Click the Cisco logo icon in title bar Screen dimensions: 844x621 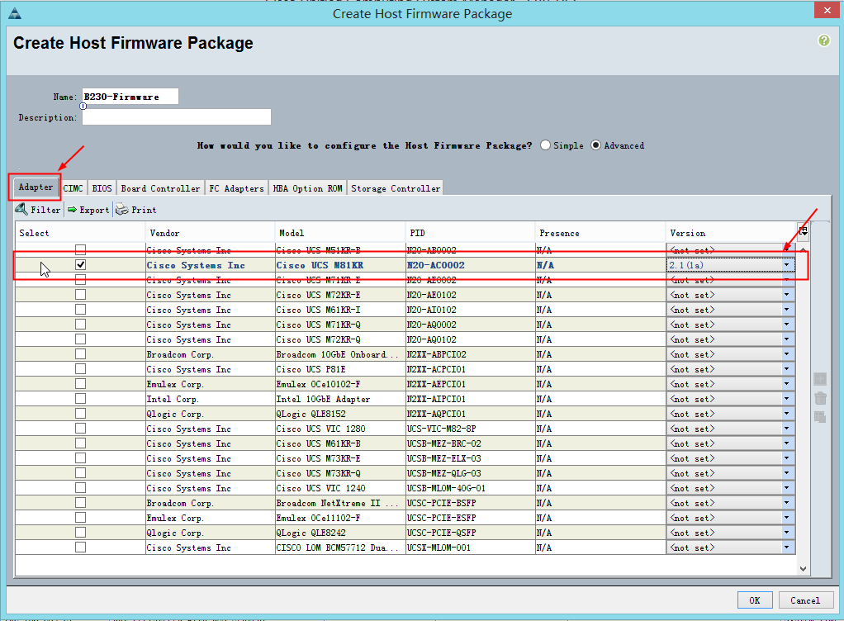click(x=15, y=13)
